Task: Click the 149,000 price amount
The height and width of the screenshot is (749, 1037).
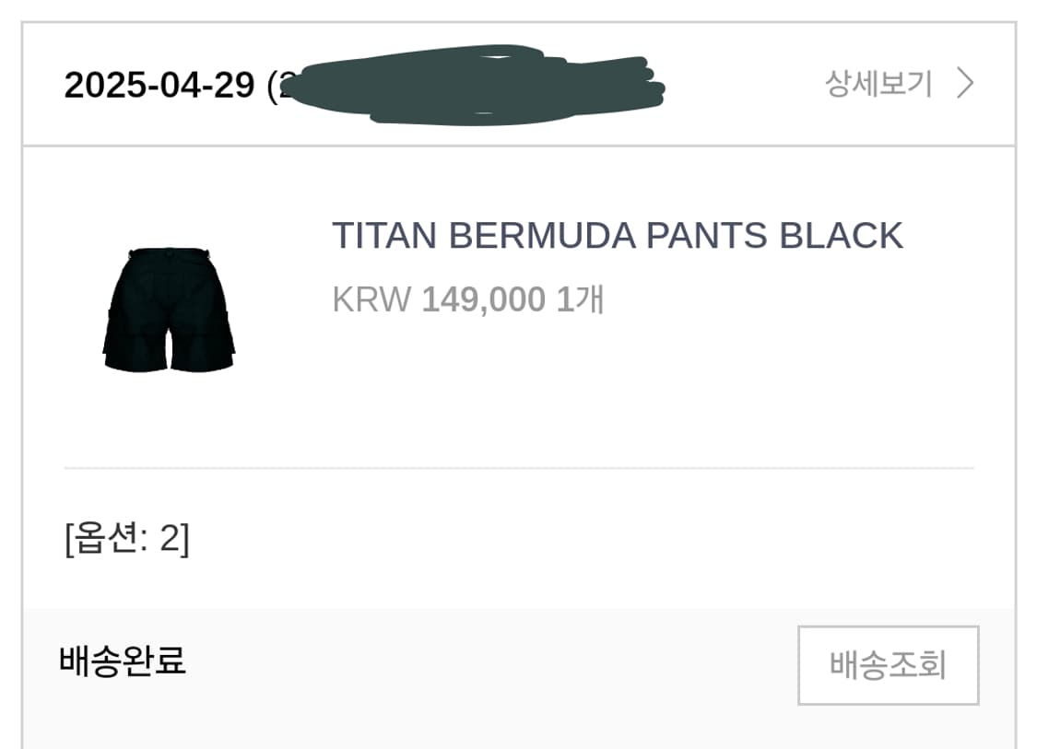Action: point(483,300)
